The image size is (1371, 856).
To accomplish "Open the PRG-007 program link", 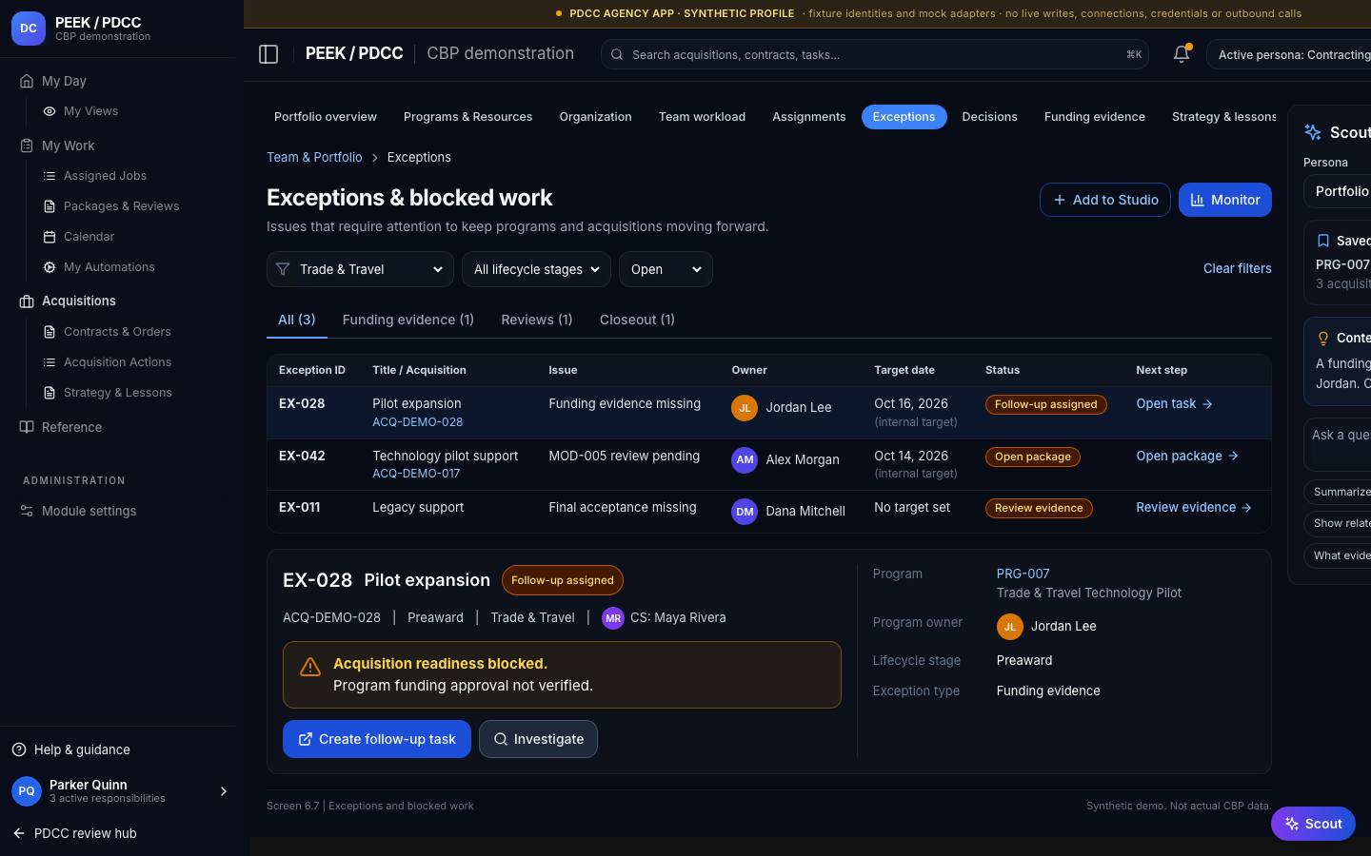I will tap(1023, 574).
